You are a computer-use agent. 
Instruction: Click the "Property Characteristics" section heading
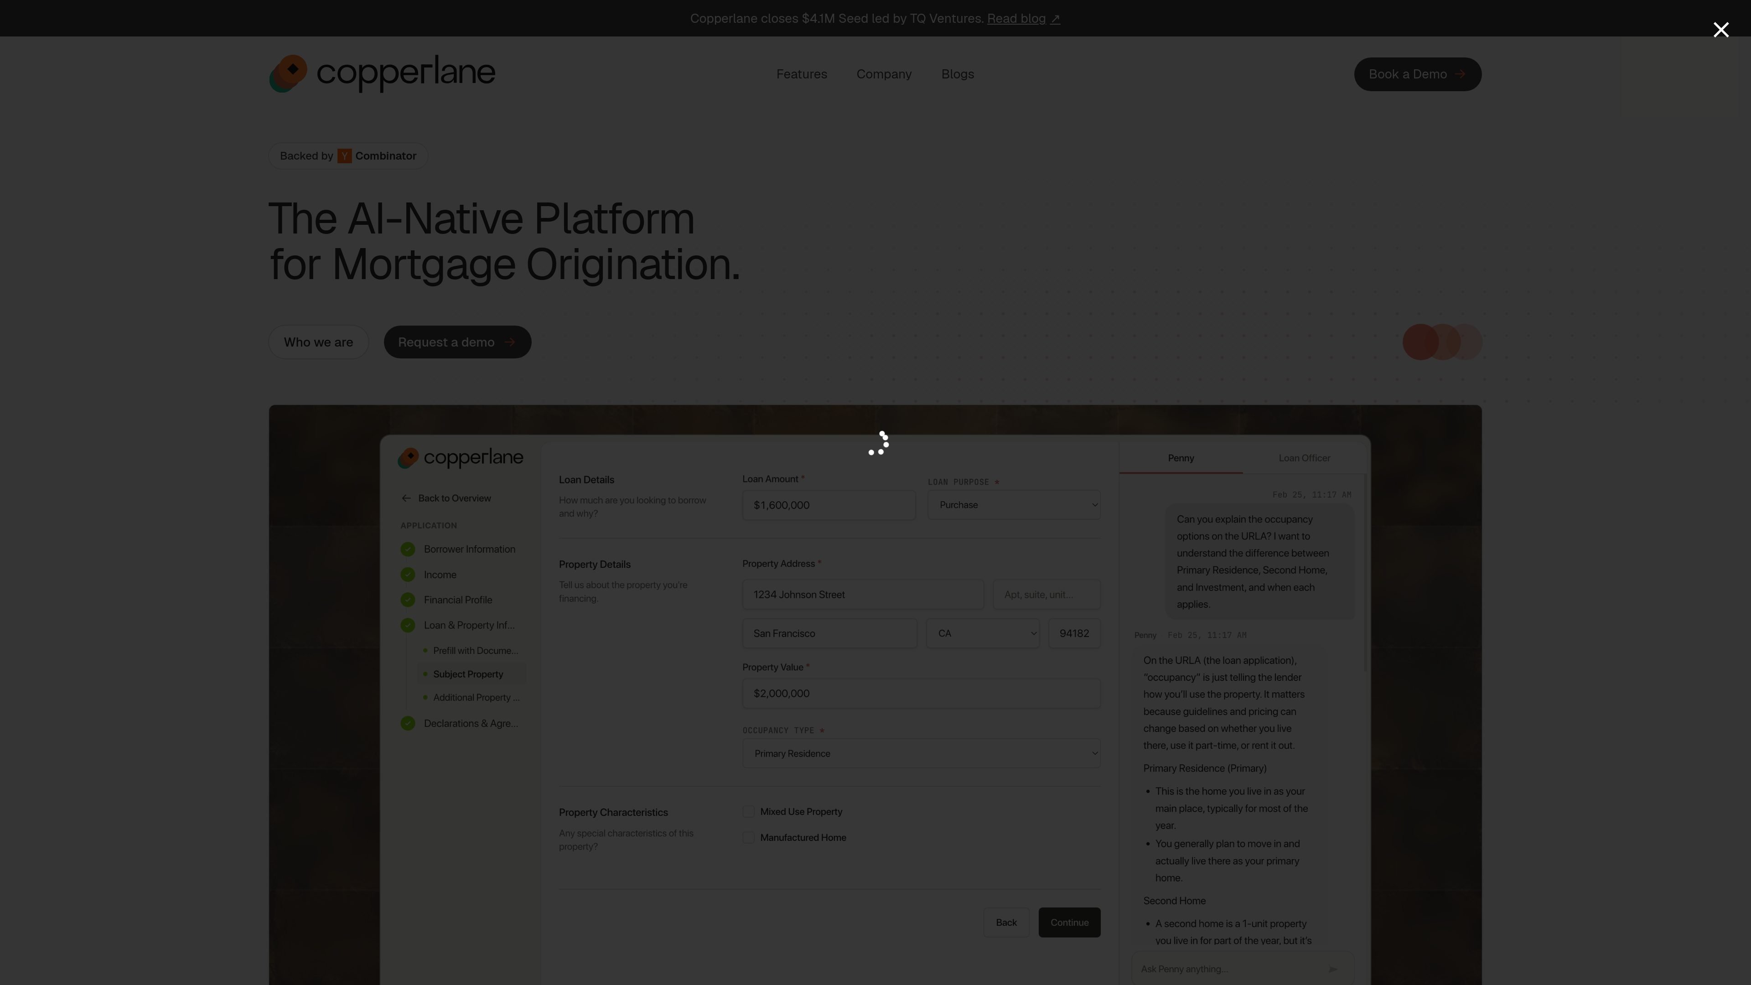pyautogui.click(x=613, y=812)
